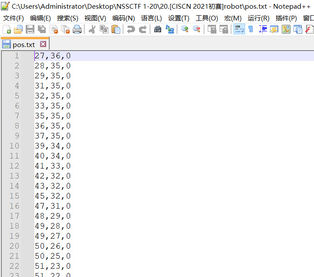The height and width of the screenshot is (277, 314).
Task: Print the document with printer icon
Action: (x=77, y=30)
